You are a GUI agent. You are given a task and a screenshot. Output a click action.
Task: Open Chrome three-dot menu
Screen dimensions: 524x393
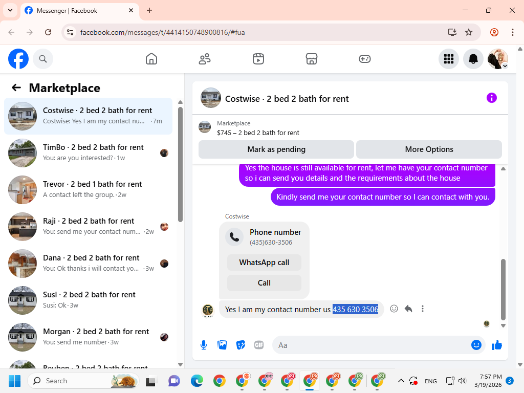(513, 32)
